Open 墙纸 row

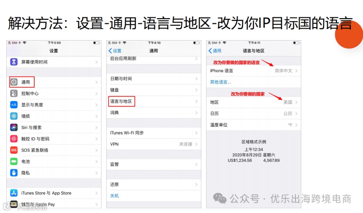click(x=54, y=116)
